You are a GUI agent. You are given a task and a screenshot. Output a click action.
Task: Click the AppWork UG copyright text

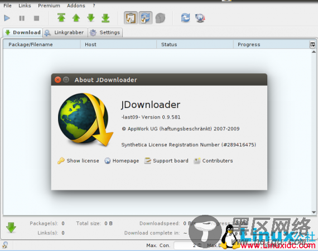click(181, 129)
